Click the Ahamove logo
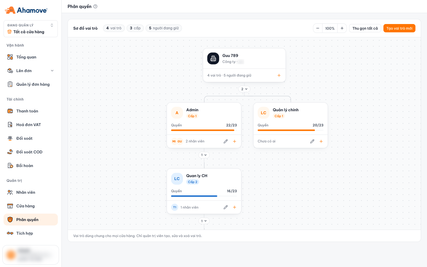This screenshot has width=427, height=267. pos(26,10)
